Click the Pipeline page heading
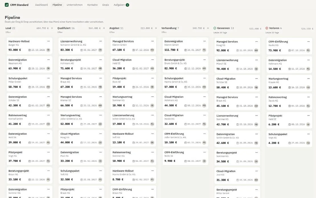Viewport: 316px width, 198px height. (x=13, y=17)
